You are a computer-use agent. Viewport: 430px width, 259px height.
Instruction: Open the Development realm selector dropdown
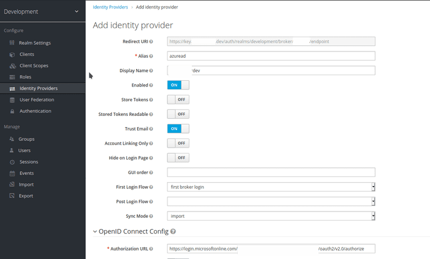(x=42, y=11)
